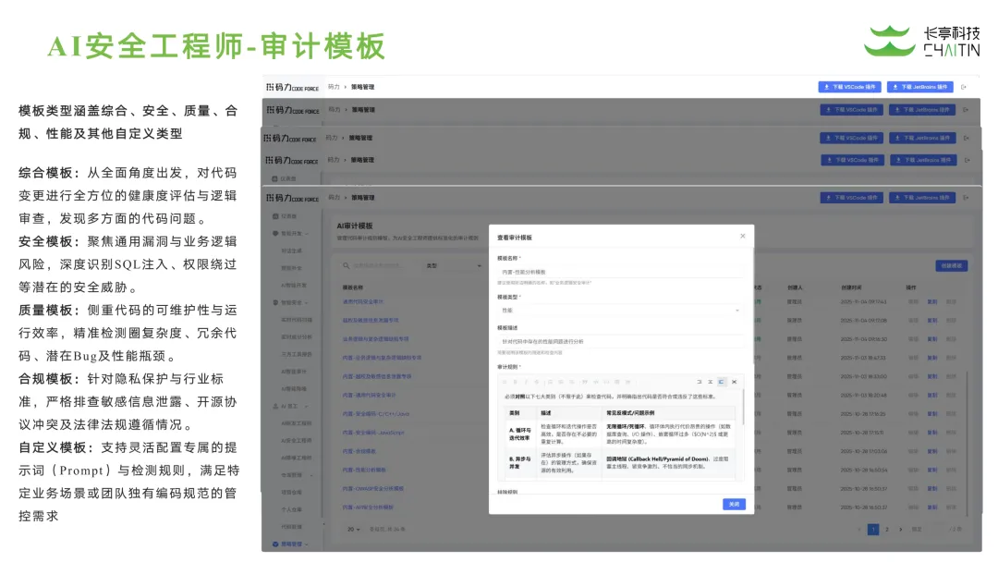Open the 个人仓库 sidebar item
Screen dimensions: 998x562
[x=291, y=510]
